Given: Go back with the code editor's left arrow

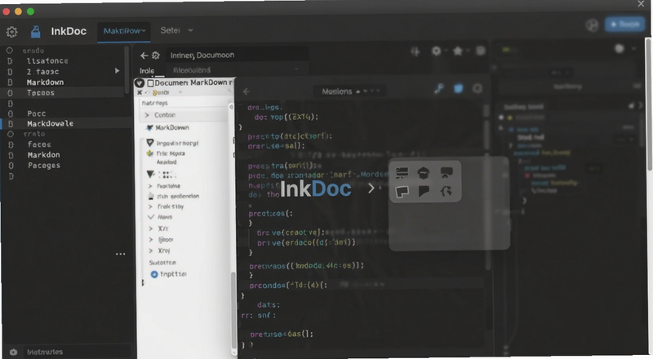Looking at the screenshot, I should click(247, 91).
